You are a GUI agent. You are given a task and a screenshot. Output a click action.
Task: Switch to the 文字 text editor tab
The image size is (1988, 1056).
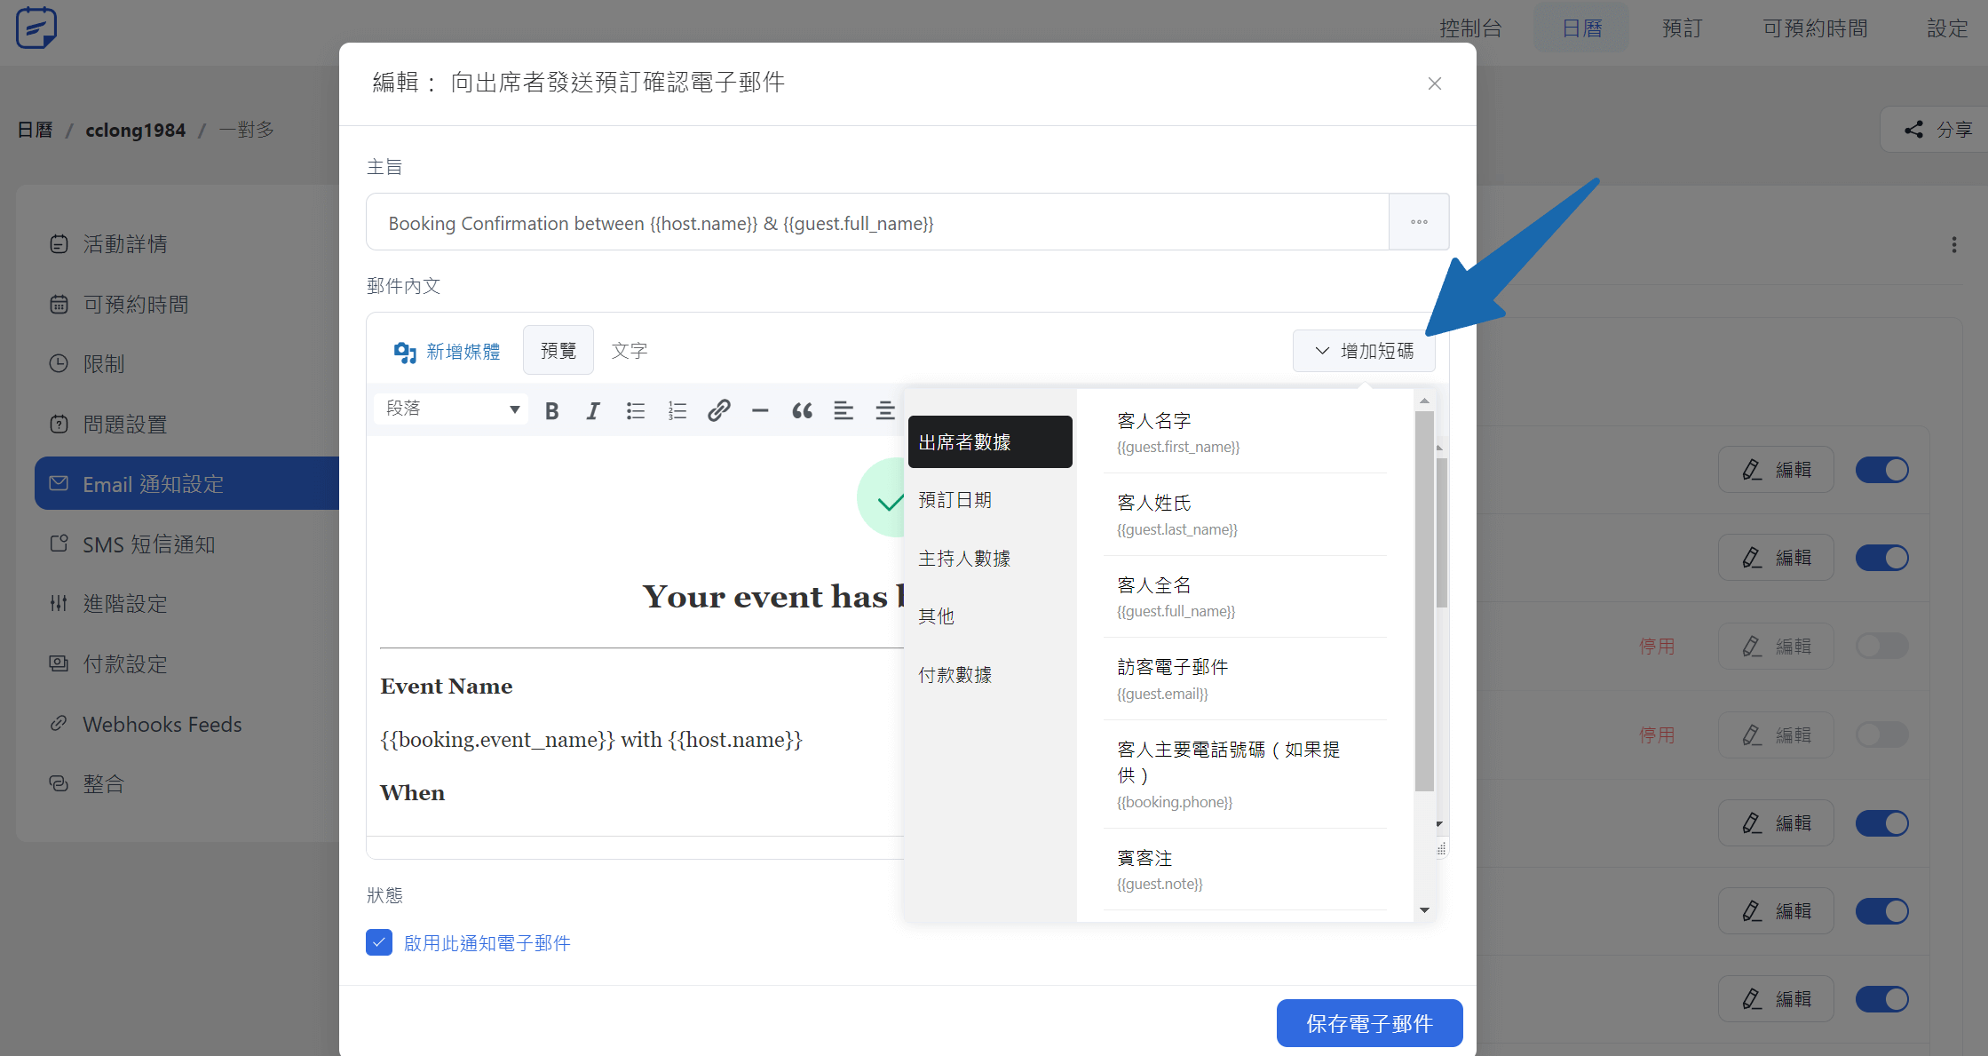tap(630, 351)
